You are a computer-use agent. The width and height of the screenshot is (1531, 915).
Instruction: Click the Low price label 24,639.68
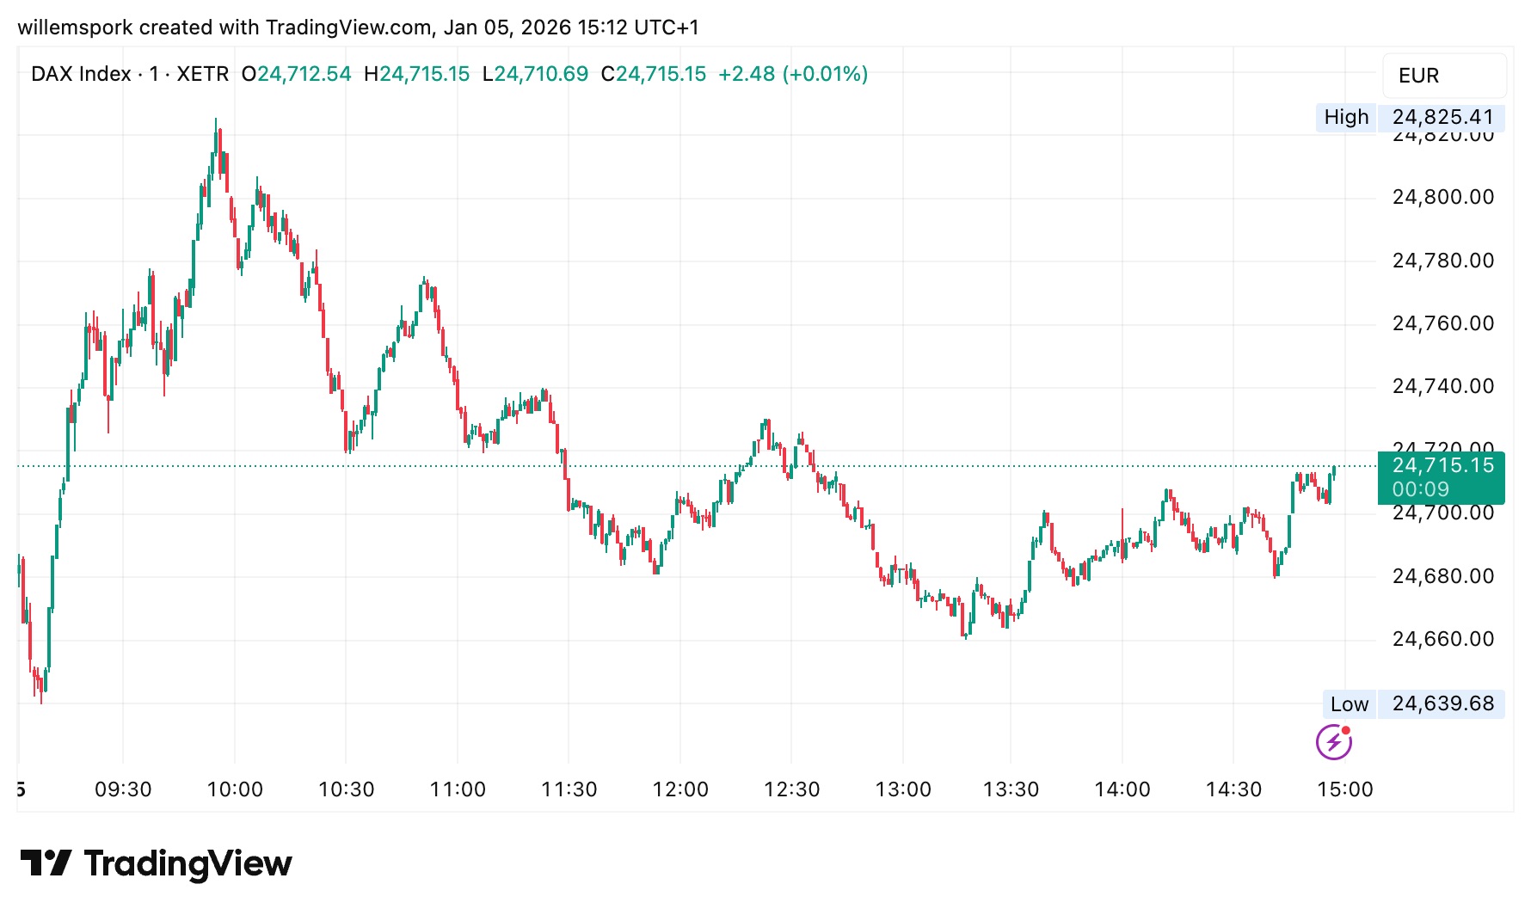coord(1442,703)
